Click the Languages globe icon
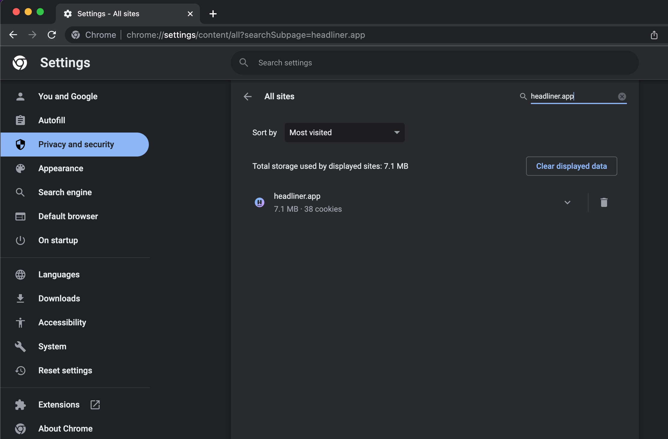This screenshot has height=439, width=668. coord(20,274)
